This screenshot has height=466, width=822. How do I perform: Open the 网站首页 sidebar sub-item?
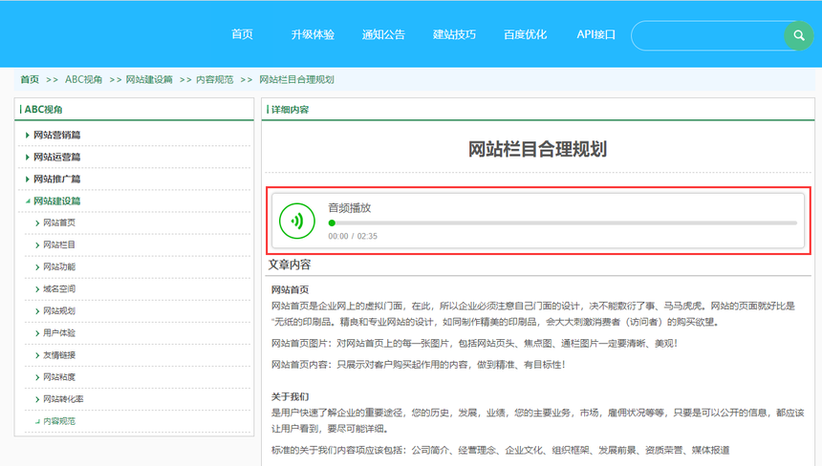click(59, 223)
